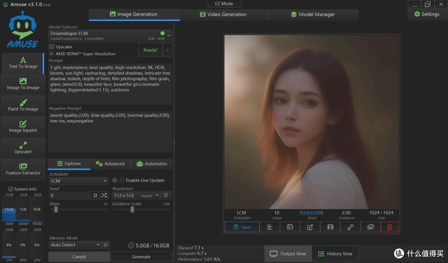Click the upscale arrows icon under image

click(x=350, y=227)
